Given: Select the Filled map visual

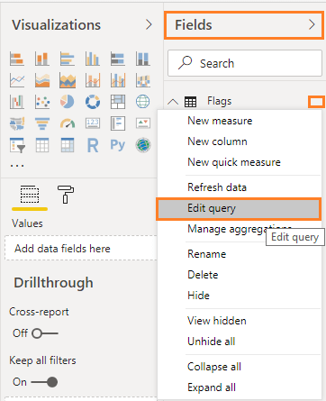Looking at the screenshot, I should (x=17, y=123).
